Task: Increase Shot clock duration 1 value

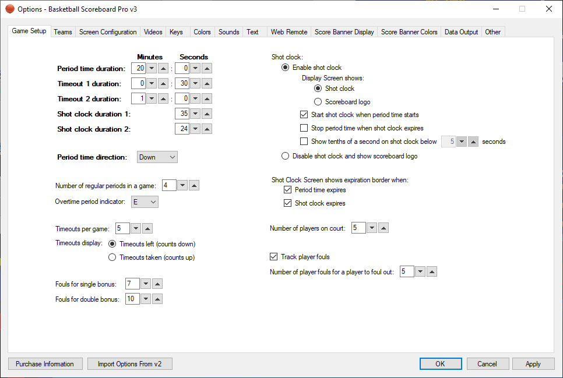Action: click(x=207, y=114)
